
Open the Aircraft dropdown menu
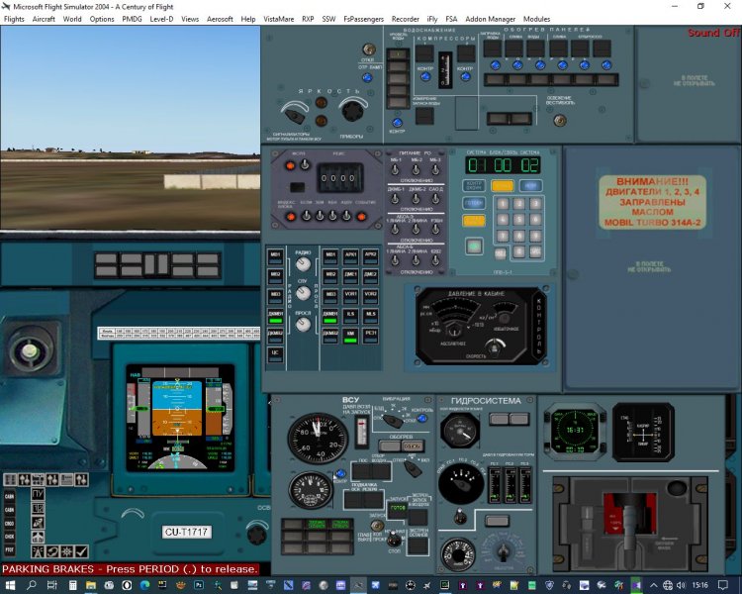pos(44,19)
